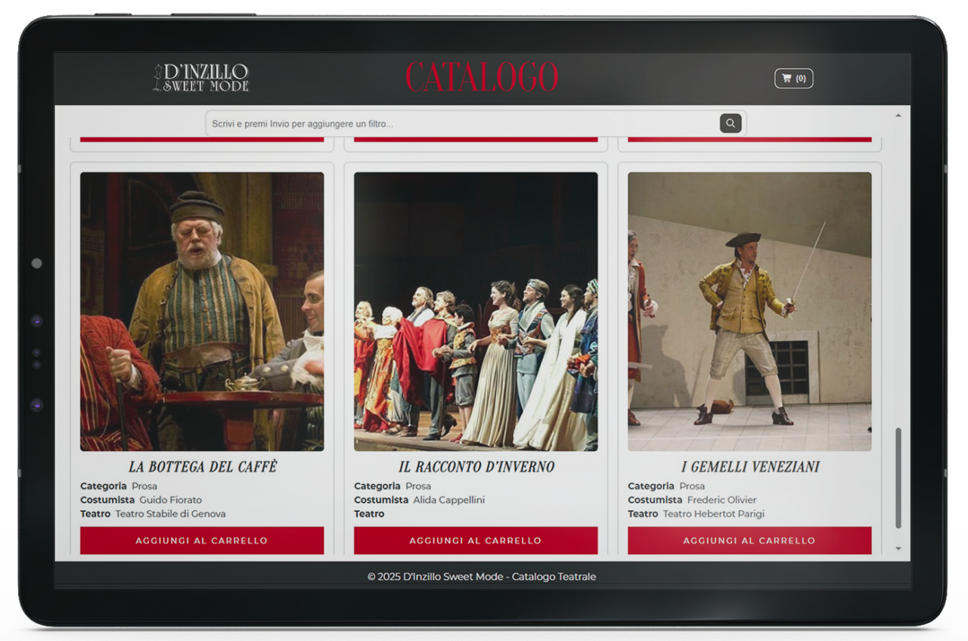Click the D'Inzillo Sweet Mode logo
This screenshot has width=968, height=641.
pos(201,77)
